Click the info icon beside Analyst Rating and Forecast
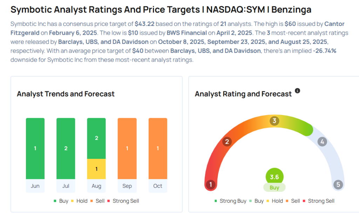Image resolution: width=359 pixels, height=216 pixels. tap(297, 91)
